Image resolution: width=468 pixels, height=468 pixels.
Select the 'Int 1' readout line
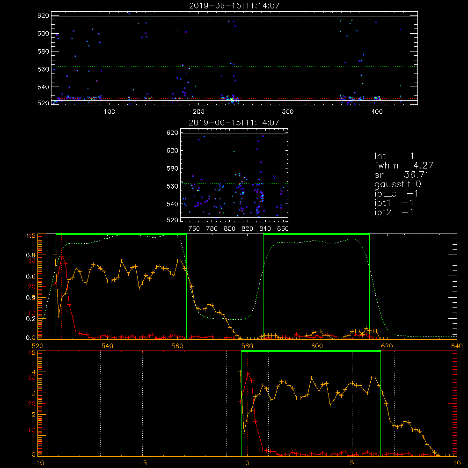(394, 156)
